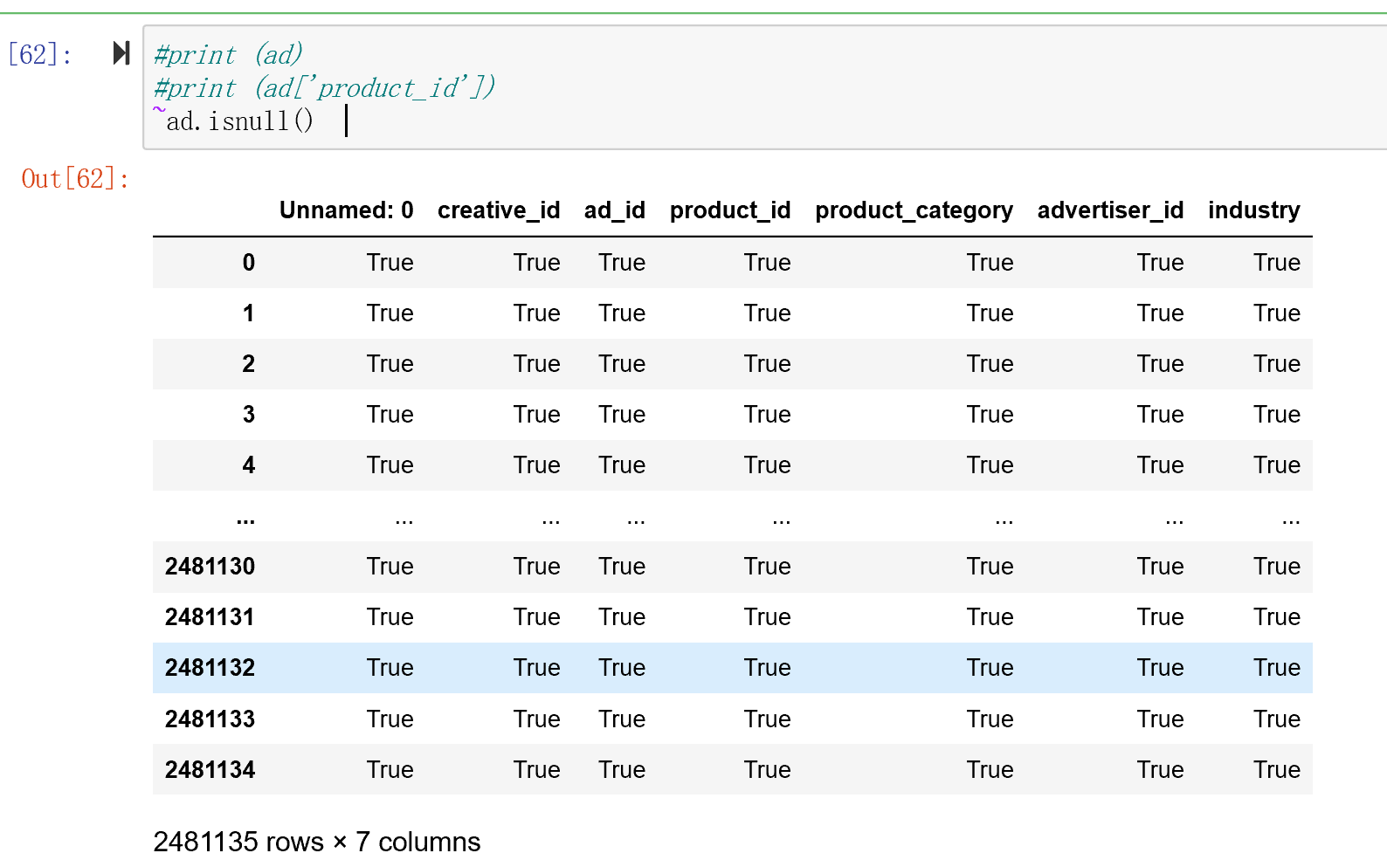Click the industry column header

pyautogui.click(x=1253, y=210)
